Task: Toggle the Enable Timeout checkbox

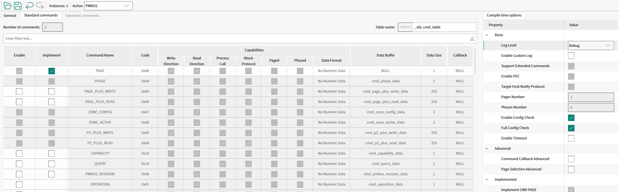Action: coord(571,138)
